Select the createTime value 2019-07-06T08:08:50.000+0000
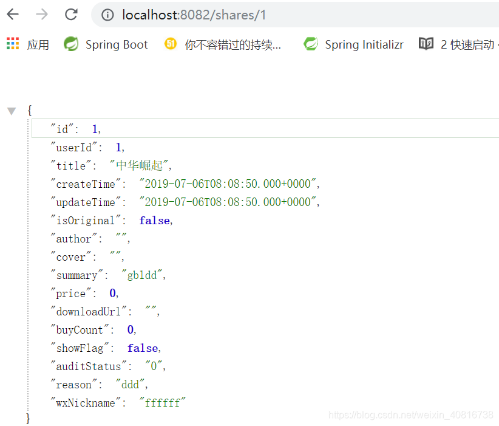The width and height of the screenshot is (499, 426). click(x=228, y=184)
